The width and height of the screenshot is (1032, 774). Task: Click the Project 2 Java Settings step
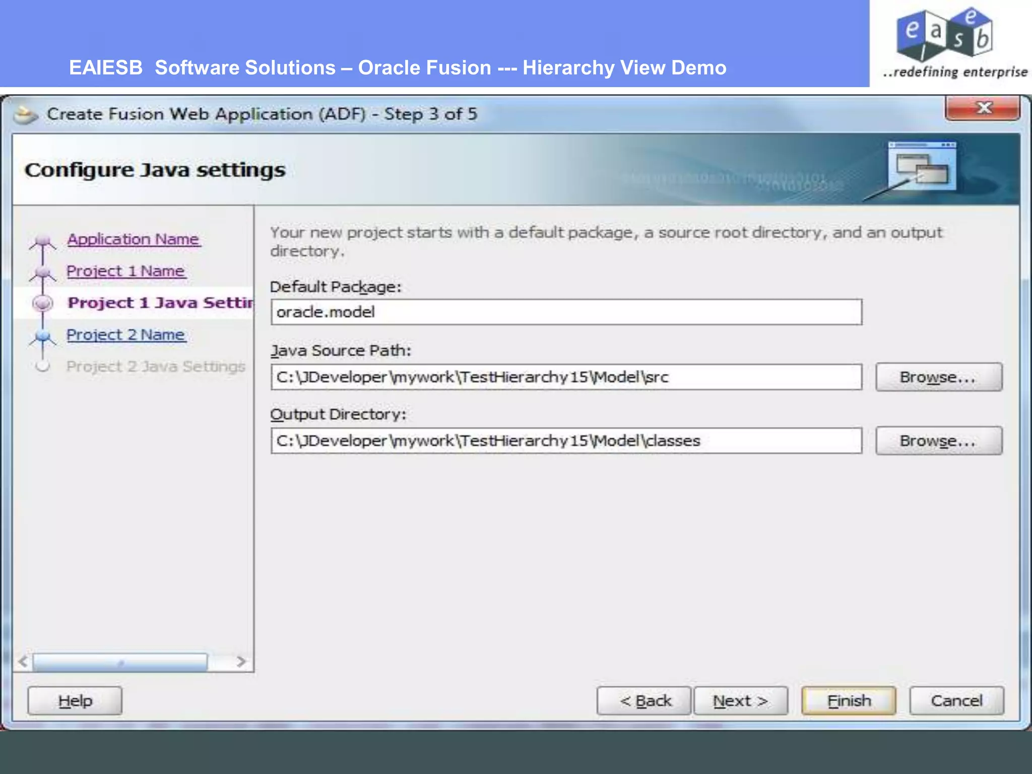[156, 366]
